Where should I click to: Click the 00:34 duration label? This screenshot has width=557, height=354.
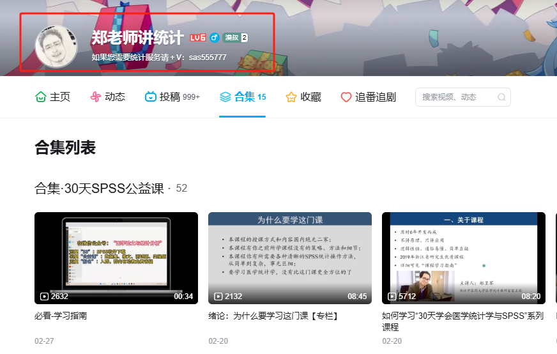(183, 296)
